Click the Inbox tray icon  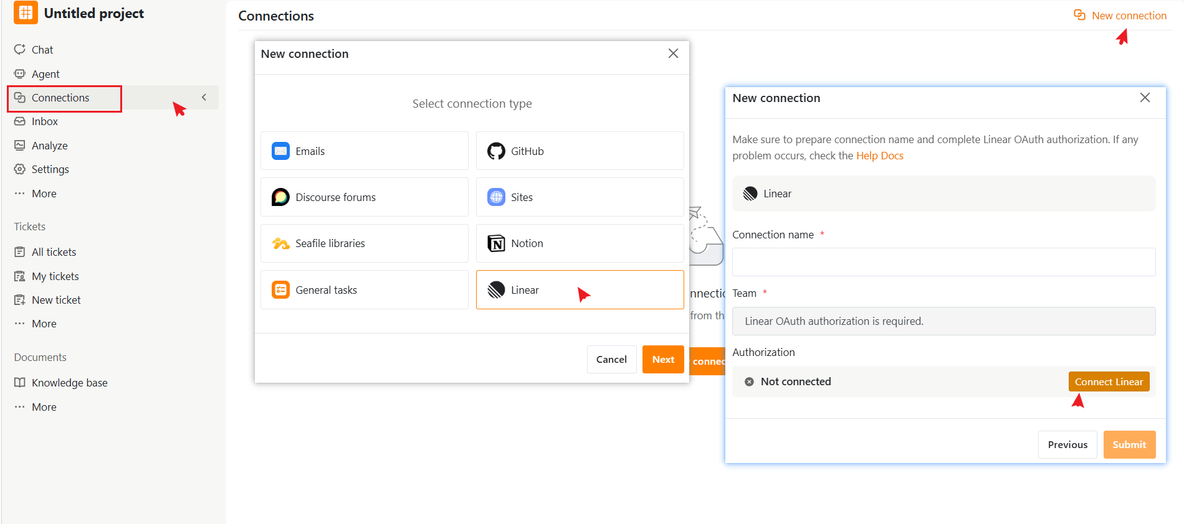click(x=20, y=121)
